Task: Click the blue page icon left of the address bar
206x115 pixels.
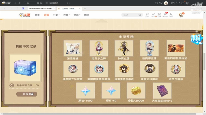Action: point(23,9)
